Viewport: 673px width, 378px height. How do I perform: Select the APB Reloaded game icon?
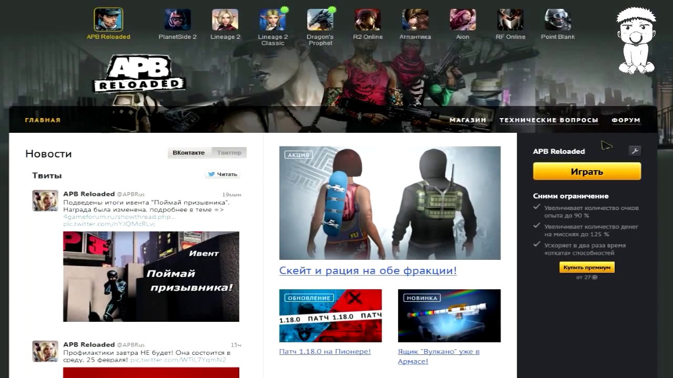click(108, 20)
